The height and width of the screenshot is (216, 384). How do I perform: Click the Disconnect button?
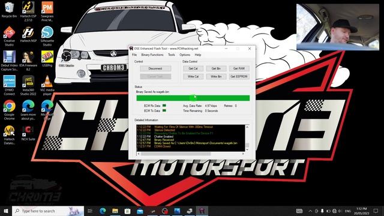point(155,68)
